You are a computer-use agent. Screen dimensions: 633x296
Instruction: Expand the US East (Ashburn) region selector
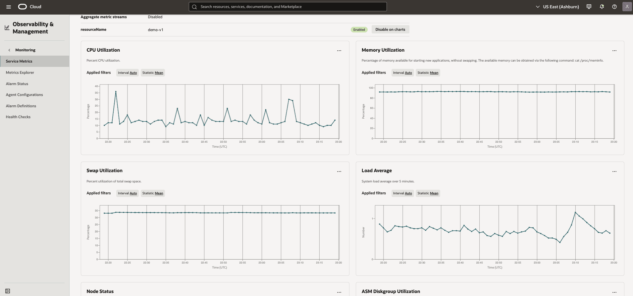pos(557,7)
